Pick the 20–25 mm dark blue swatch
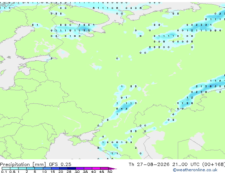This screenshot has width=225, height=173. click(x=64, y=168)
